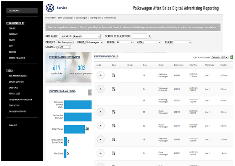Open Investment Opportunity in sidebar

pos(20,99)
